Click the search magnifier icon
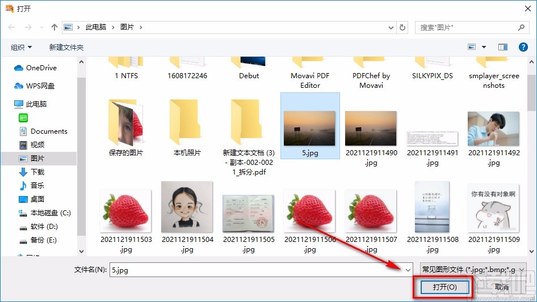The image size is (537, 302). (x=521, y=27)
